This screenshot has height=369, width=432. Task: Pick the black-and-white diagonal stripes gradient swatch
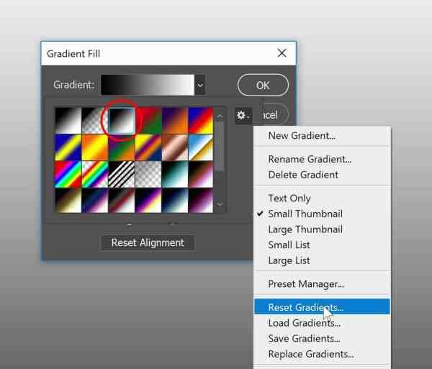122,175
